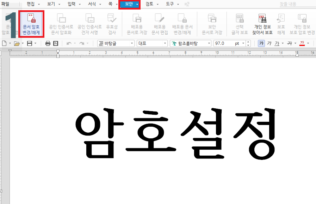Click the 유효성 검사 validation icon
This screenshot has width=316, height=204.
pos(111,24)
